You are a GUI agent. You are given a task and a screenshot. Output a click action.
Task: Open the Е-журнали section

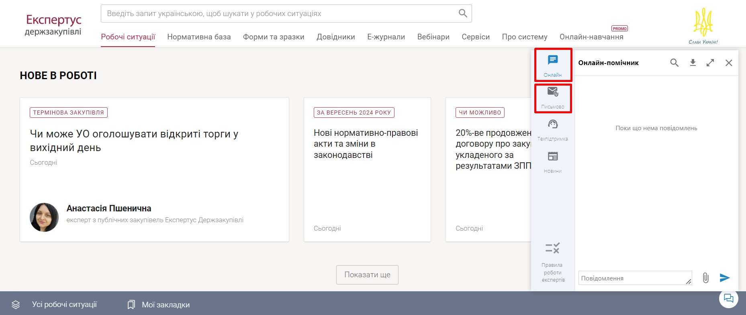tap(386, 37)
